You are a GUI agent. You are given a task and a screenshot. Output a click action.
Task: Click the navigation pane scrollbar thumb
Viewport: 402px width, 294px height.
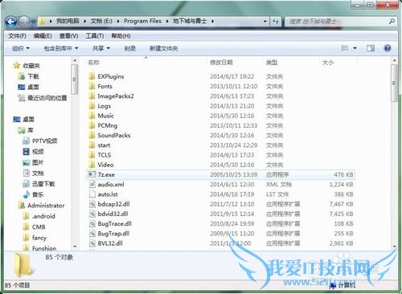point(75,80)
